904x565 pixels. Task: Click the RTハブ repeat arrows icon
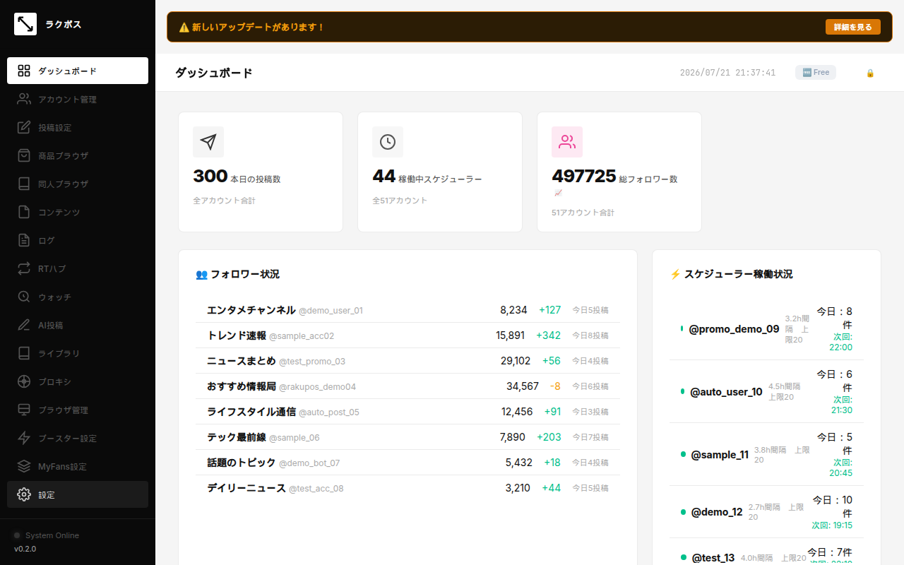pyautogui.click(x=24, y=268)
